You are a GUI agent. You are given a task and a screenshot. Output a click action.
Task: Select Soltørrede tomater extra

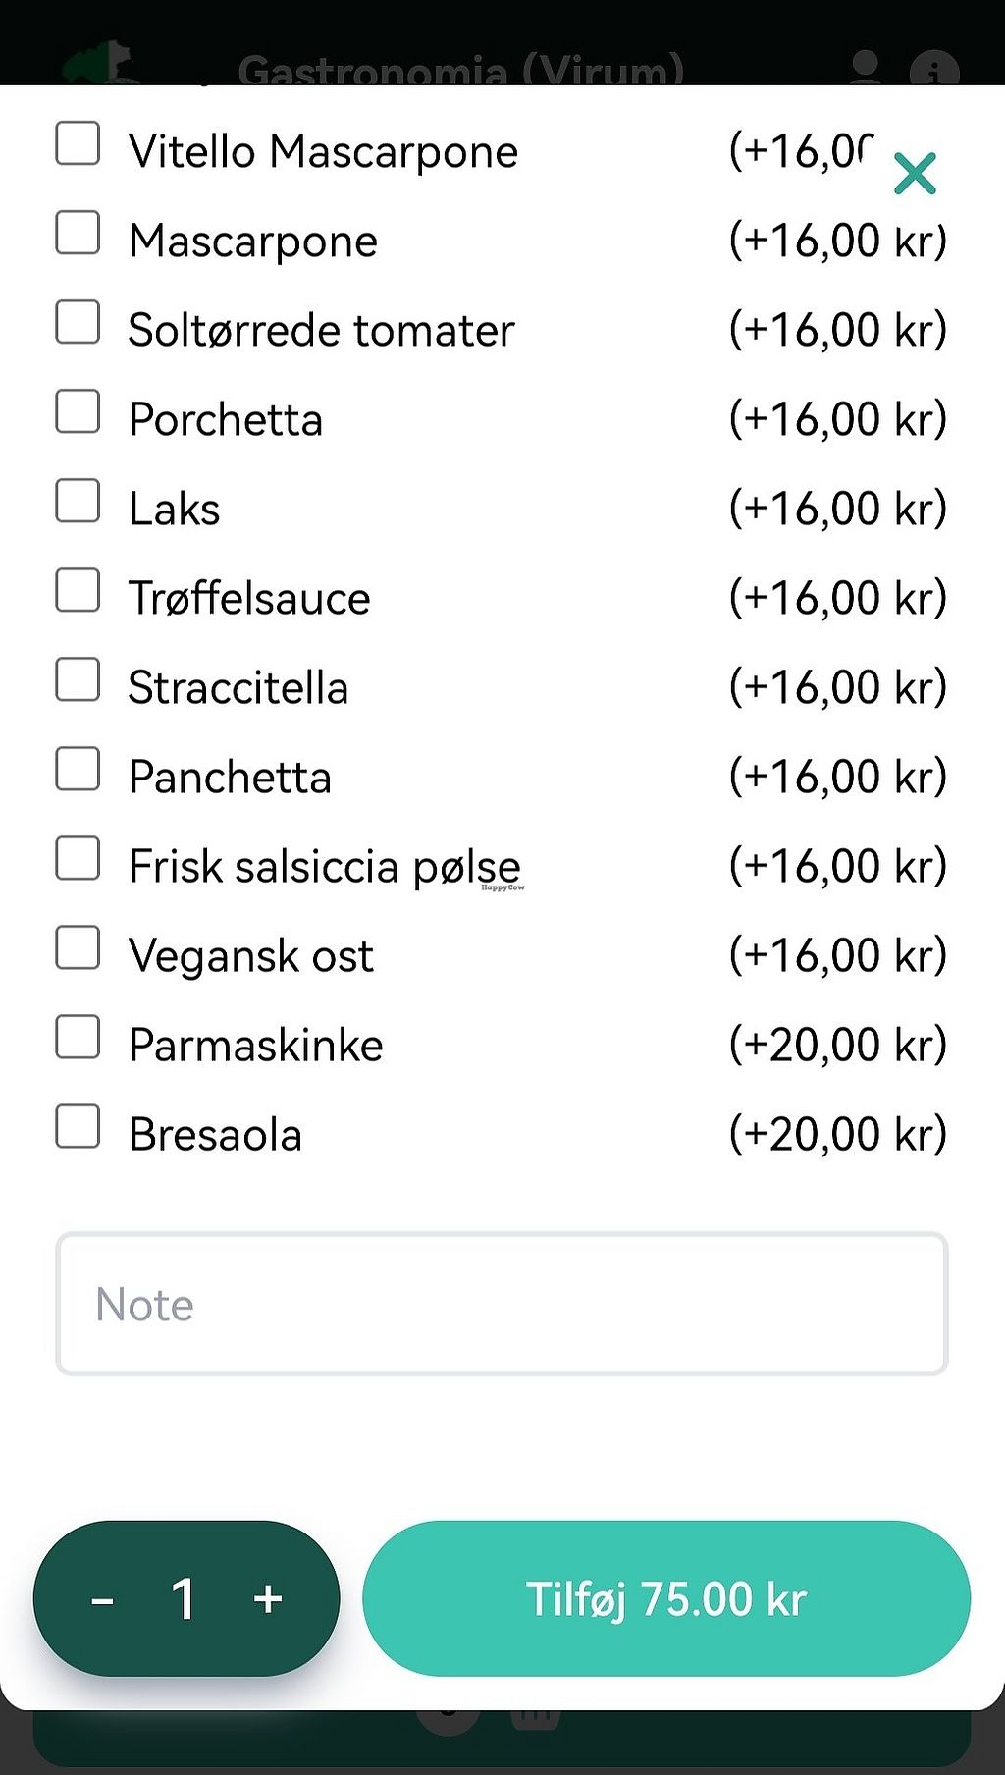(x=78, y=322)
